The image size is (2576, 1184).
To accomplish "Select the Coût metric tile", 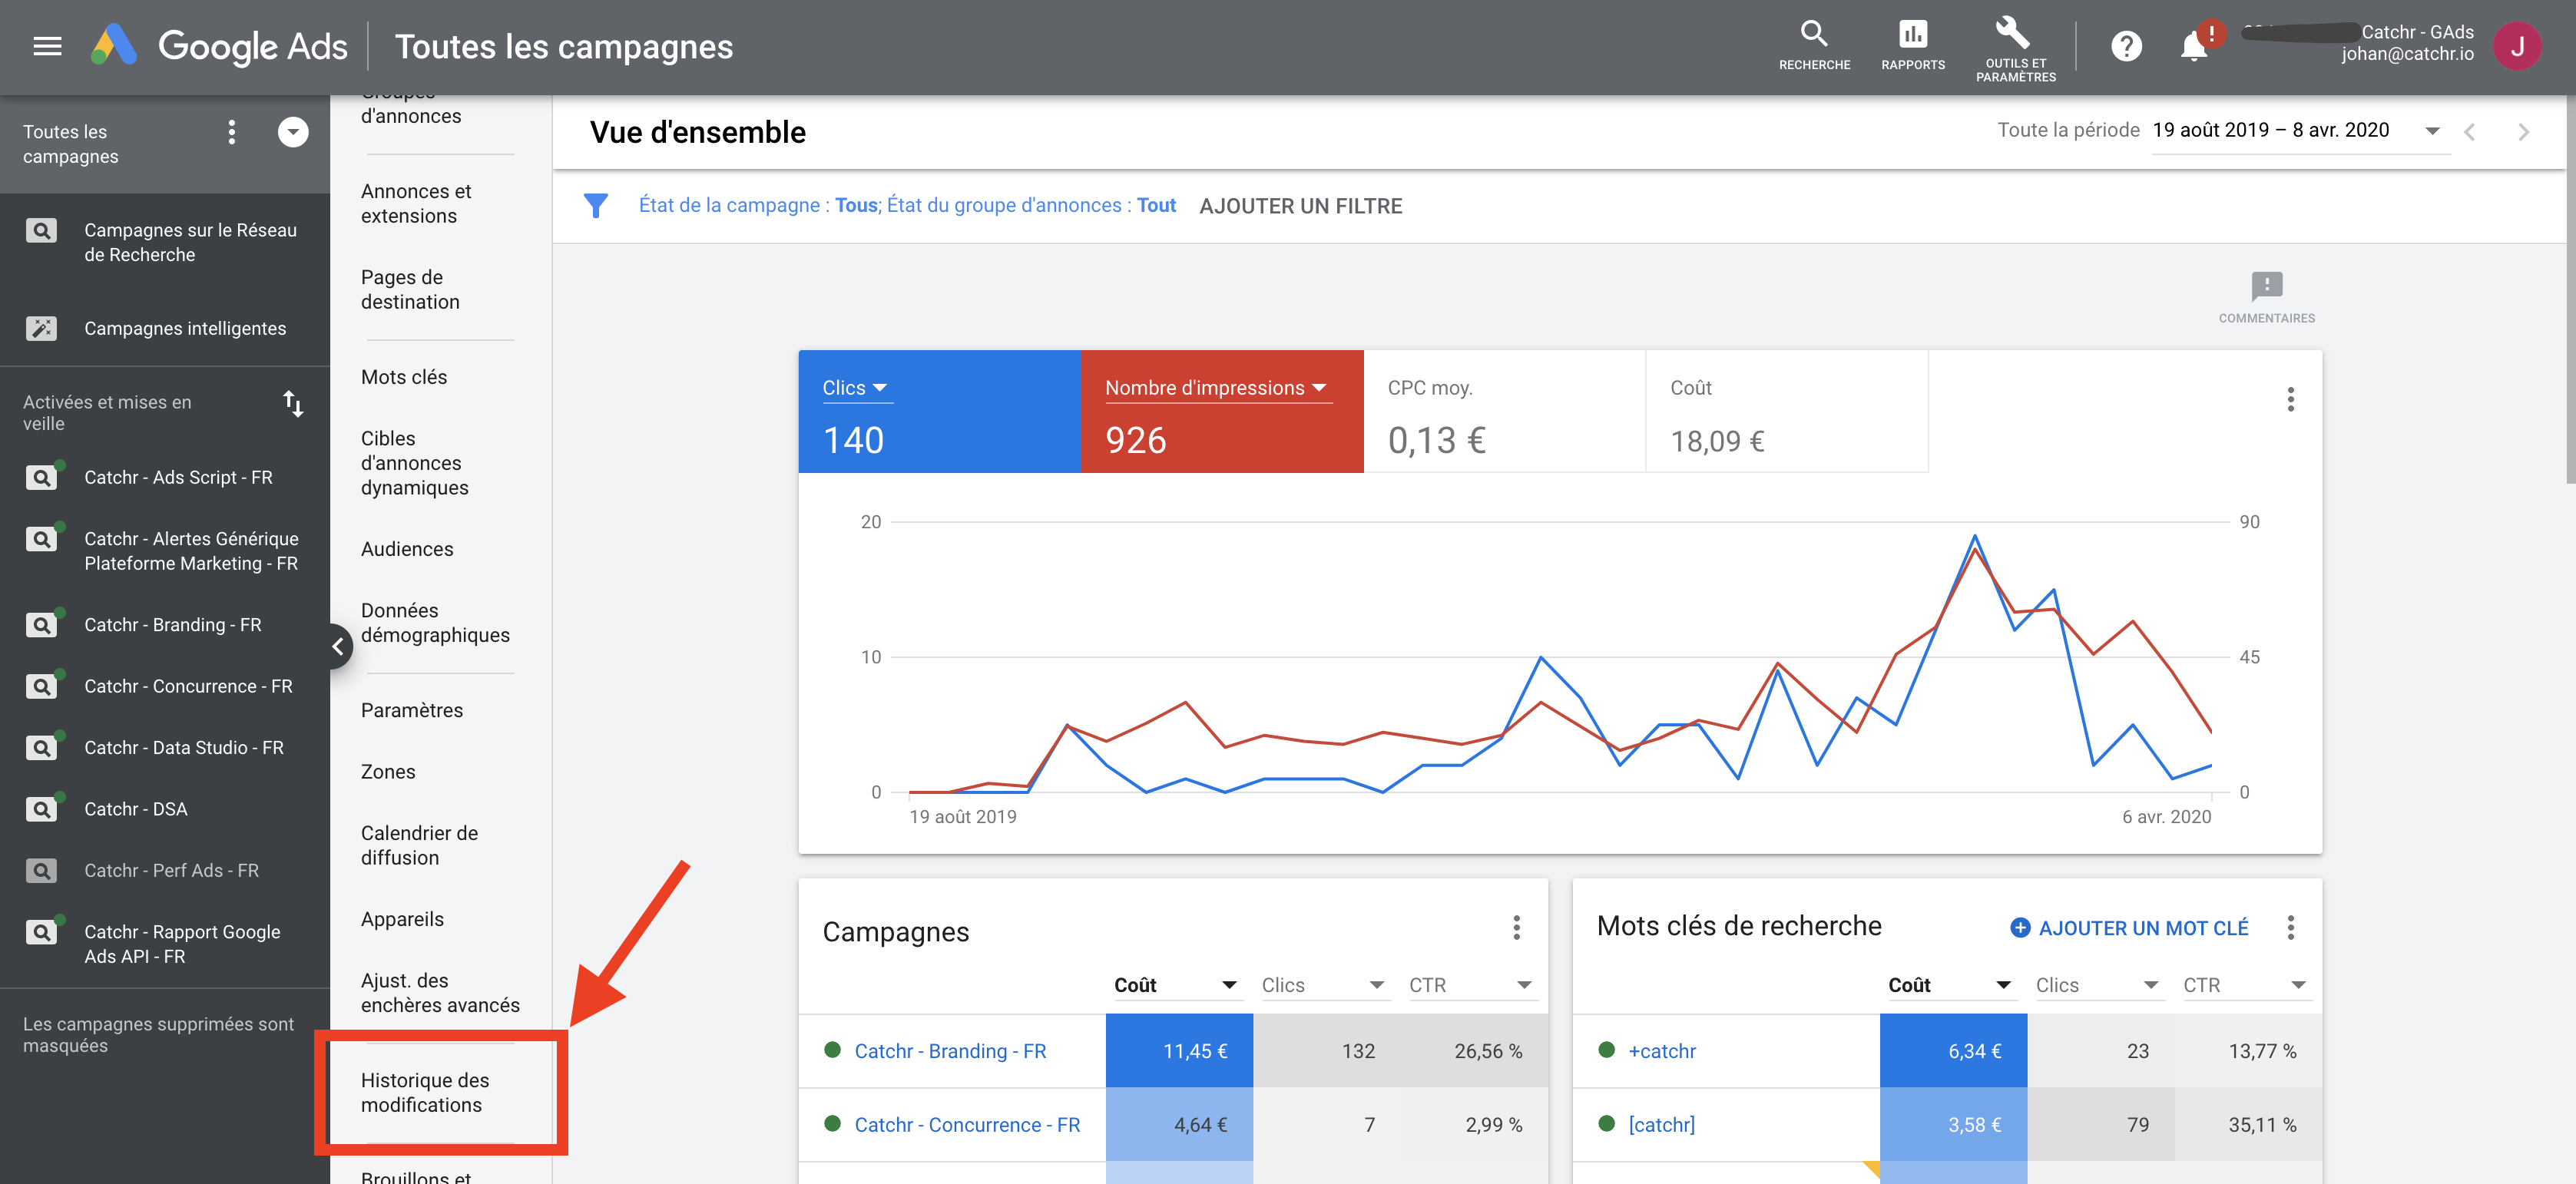I will (x=1786, y=411).
